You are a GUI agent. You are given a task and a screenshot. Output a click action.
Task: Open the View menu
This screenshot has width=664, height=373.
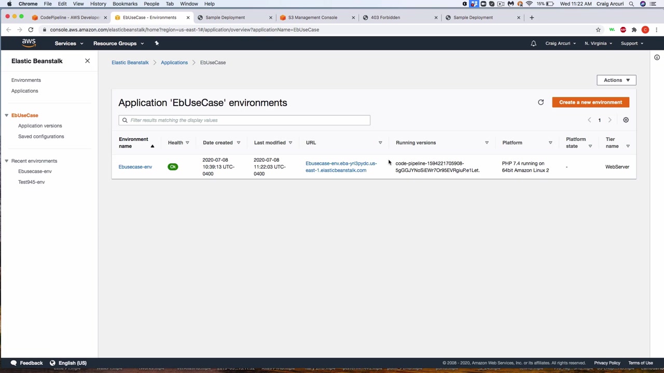78,4
